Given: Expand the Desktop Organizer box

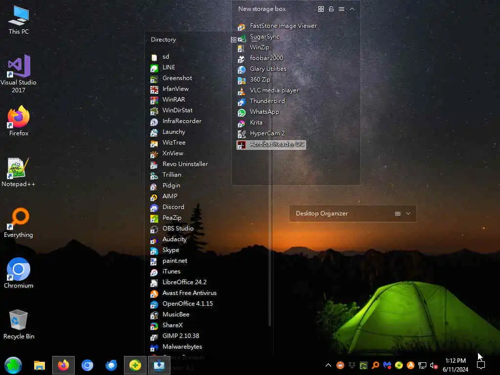Looking at the screenshot, I should click(408, 213).
